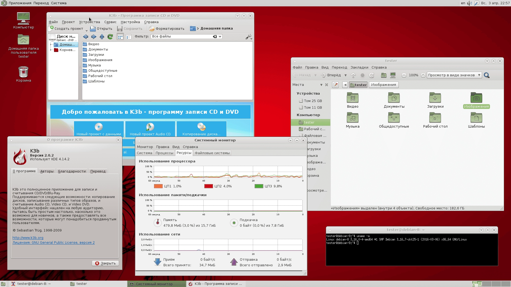
Task: Click the Музыка folder icon in file manager
Action: (x=353, y=117)
